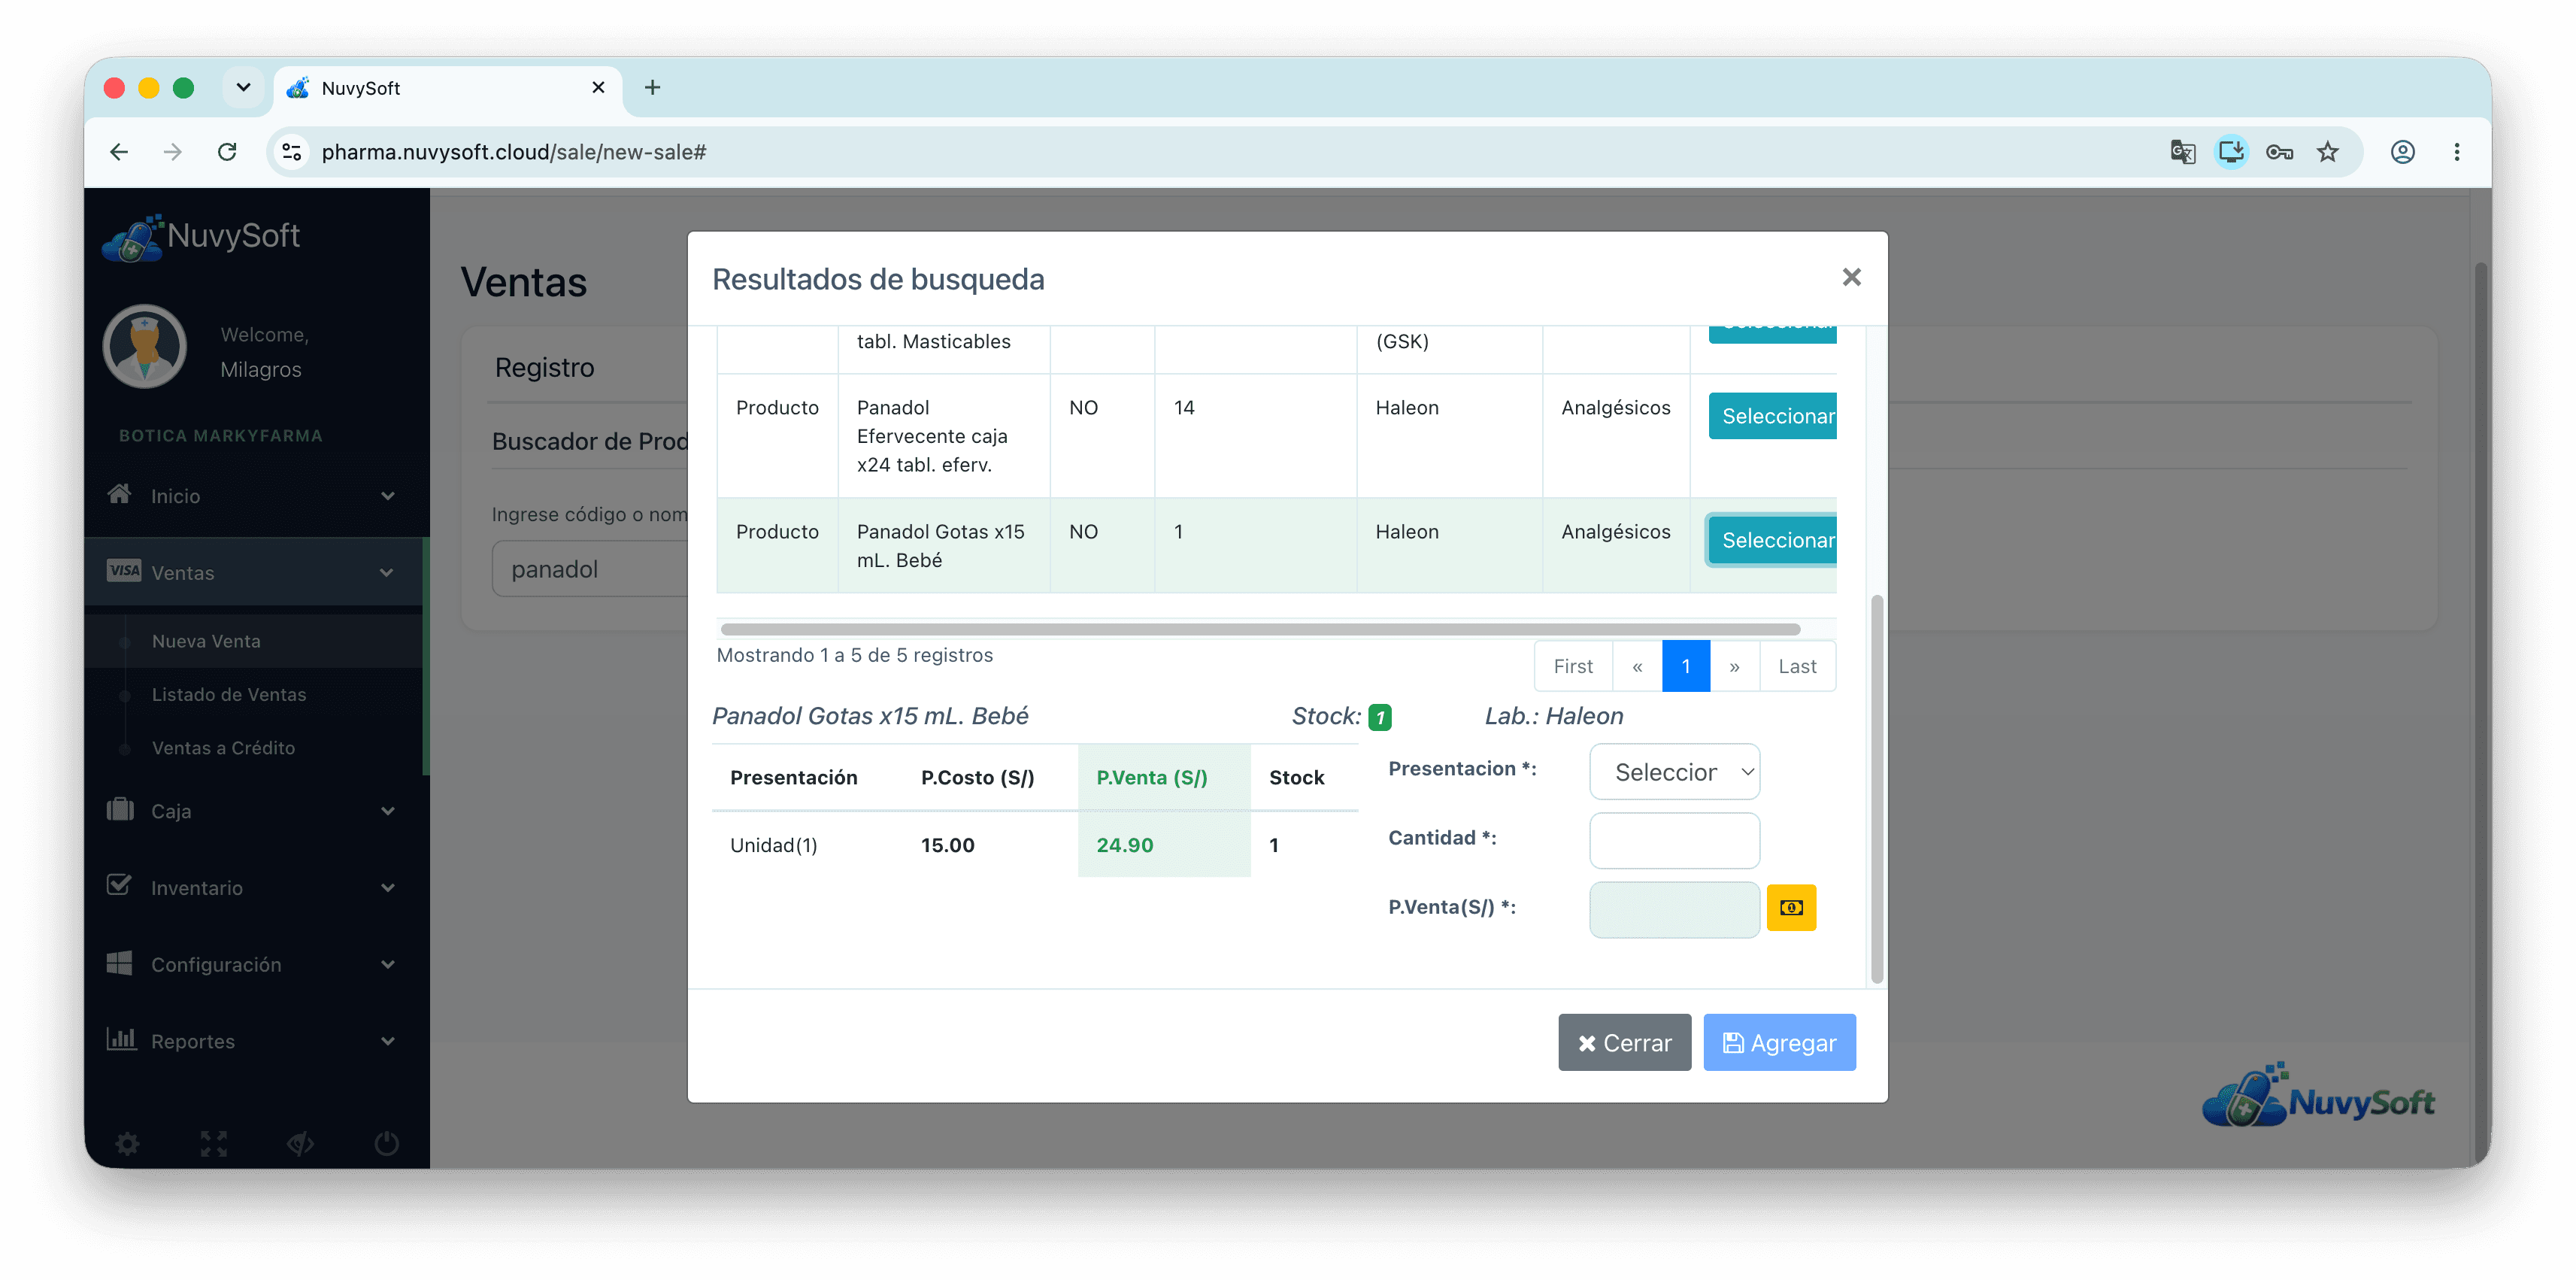The width and height of the screenshot is (2576, 1280).
Task: Click the NuvySoft logo in the sidebar
Action: 201,237
